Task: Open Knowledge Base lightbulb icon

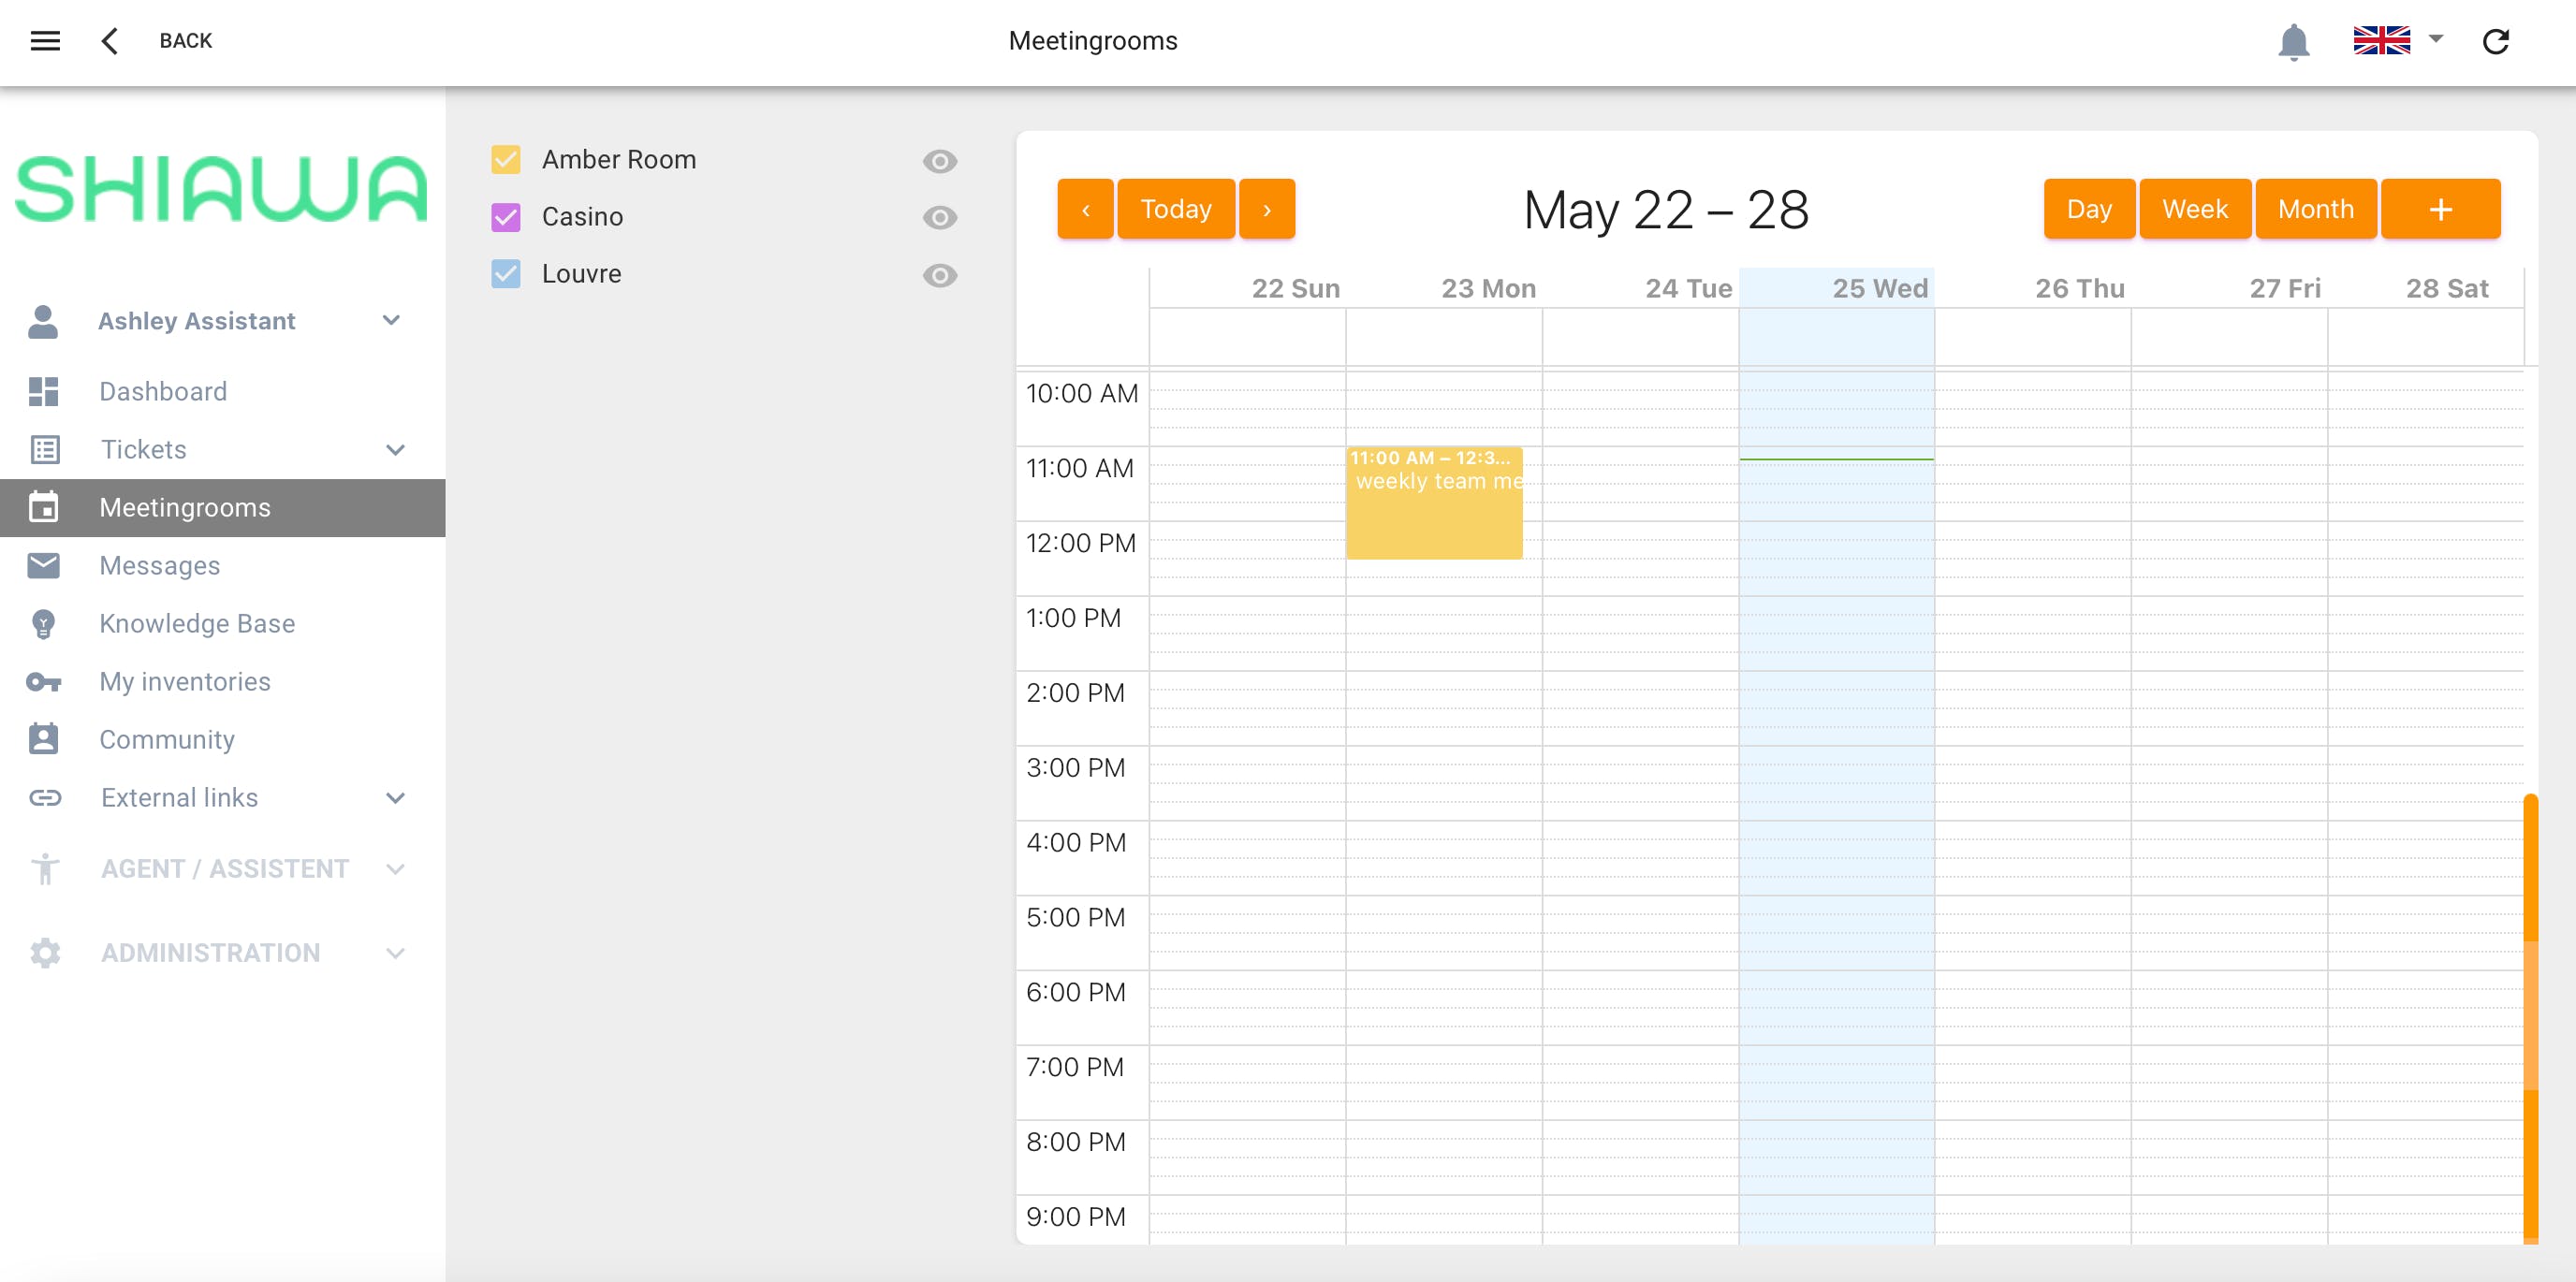Action: tap(43, 623)
